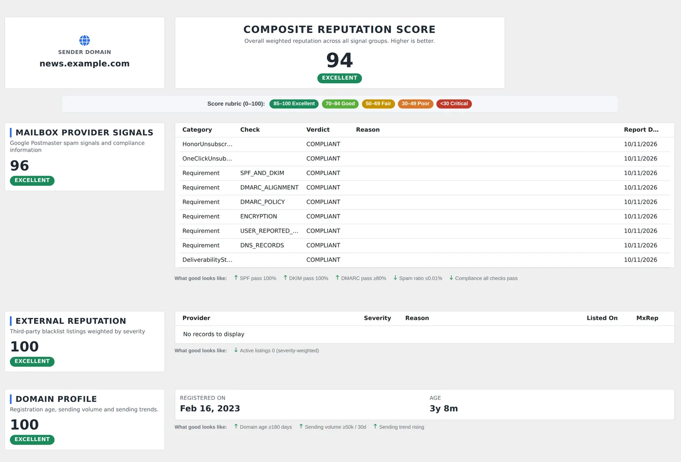
Task: Select the DMARC_POLICY check cell
Action: point(263,202)
